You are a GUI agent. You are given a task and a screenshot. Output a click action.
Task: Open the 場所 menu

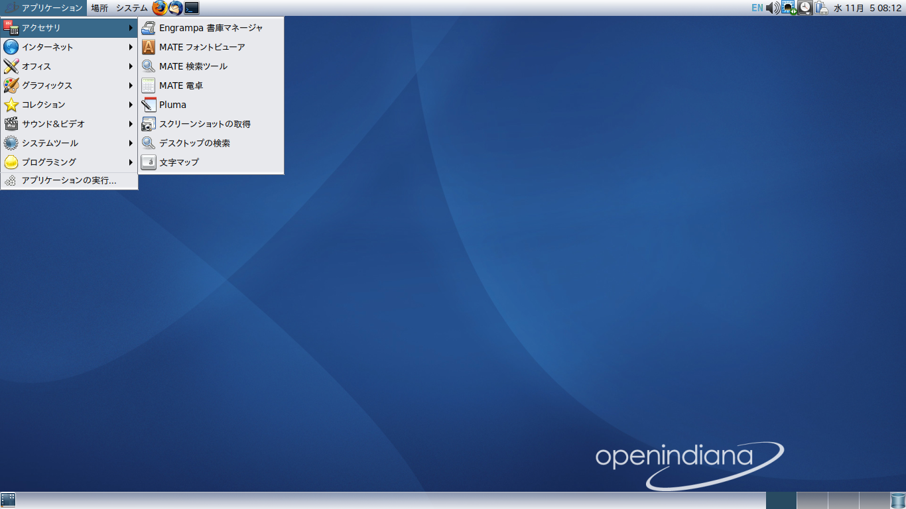(x=99, y=8)
